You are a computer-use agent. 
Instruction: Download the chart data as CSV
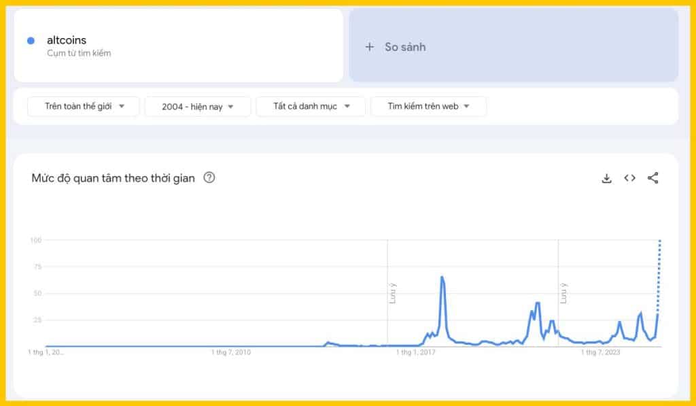[607, 178]
